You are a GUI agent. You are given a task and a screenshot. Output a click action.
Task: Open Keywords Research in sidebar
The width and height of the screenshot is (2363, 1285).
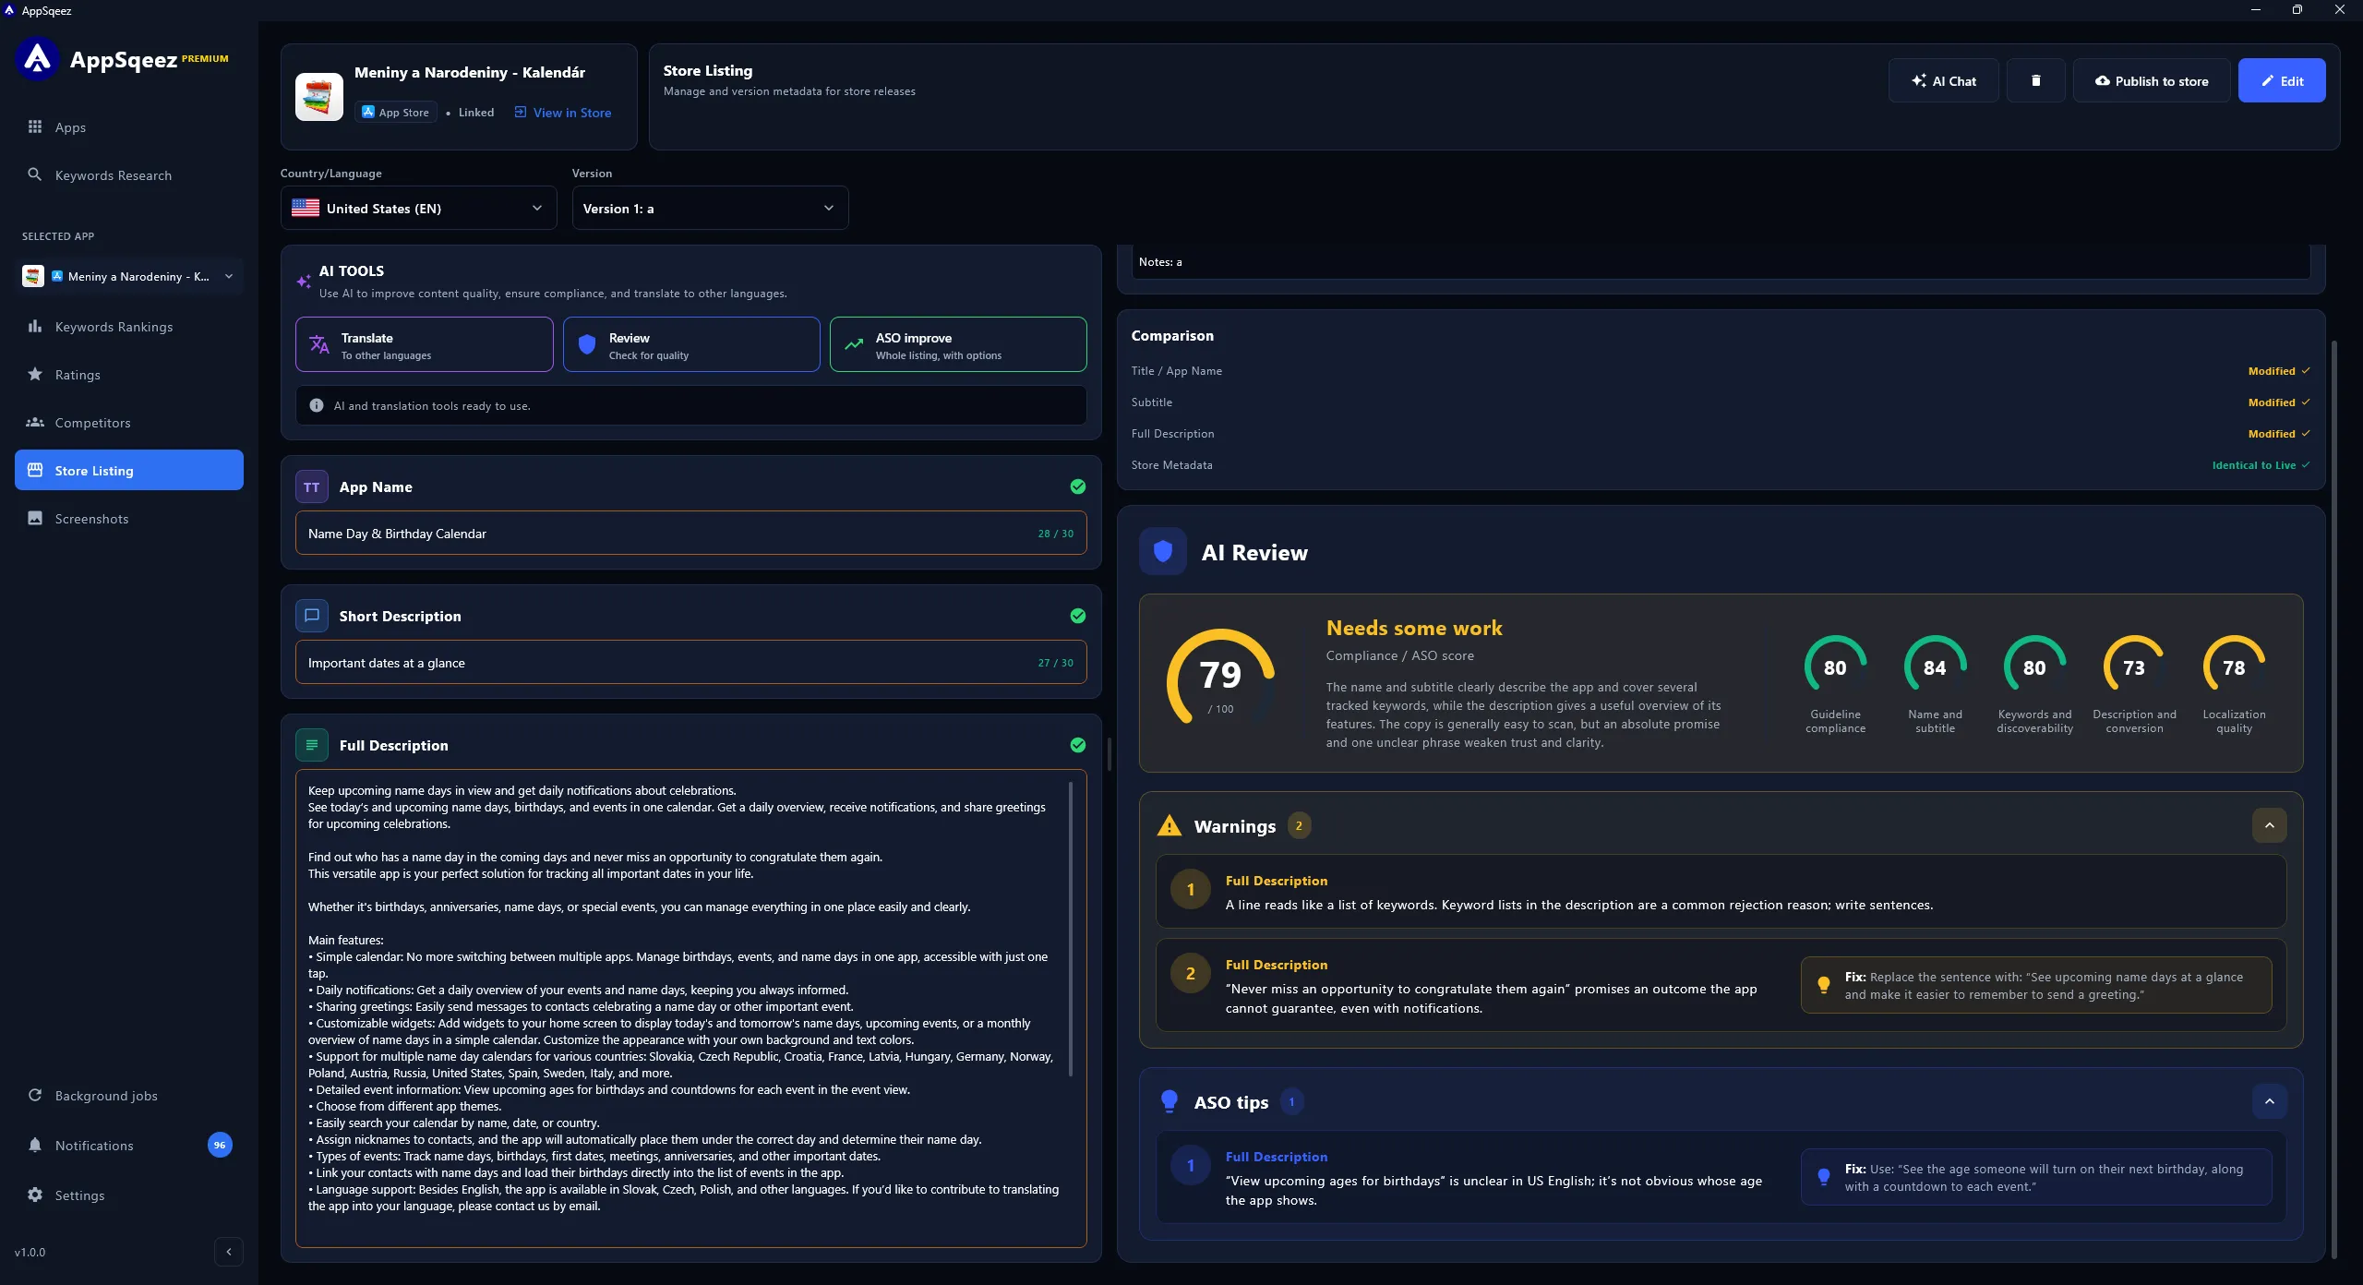129,175
